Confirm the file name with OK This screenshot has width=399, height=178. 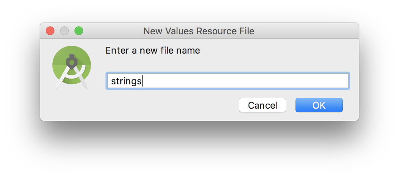[x=319, y=105]
